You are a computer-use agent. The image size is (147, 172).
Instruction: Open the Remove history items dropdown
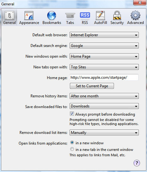click(104, 96)
